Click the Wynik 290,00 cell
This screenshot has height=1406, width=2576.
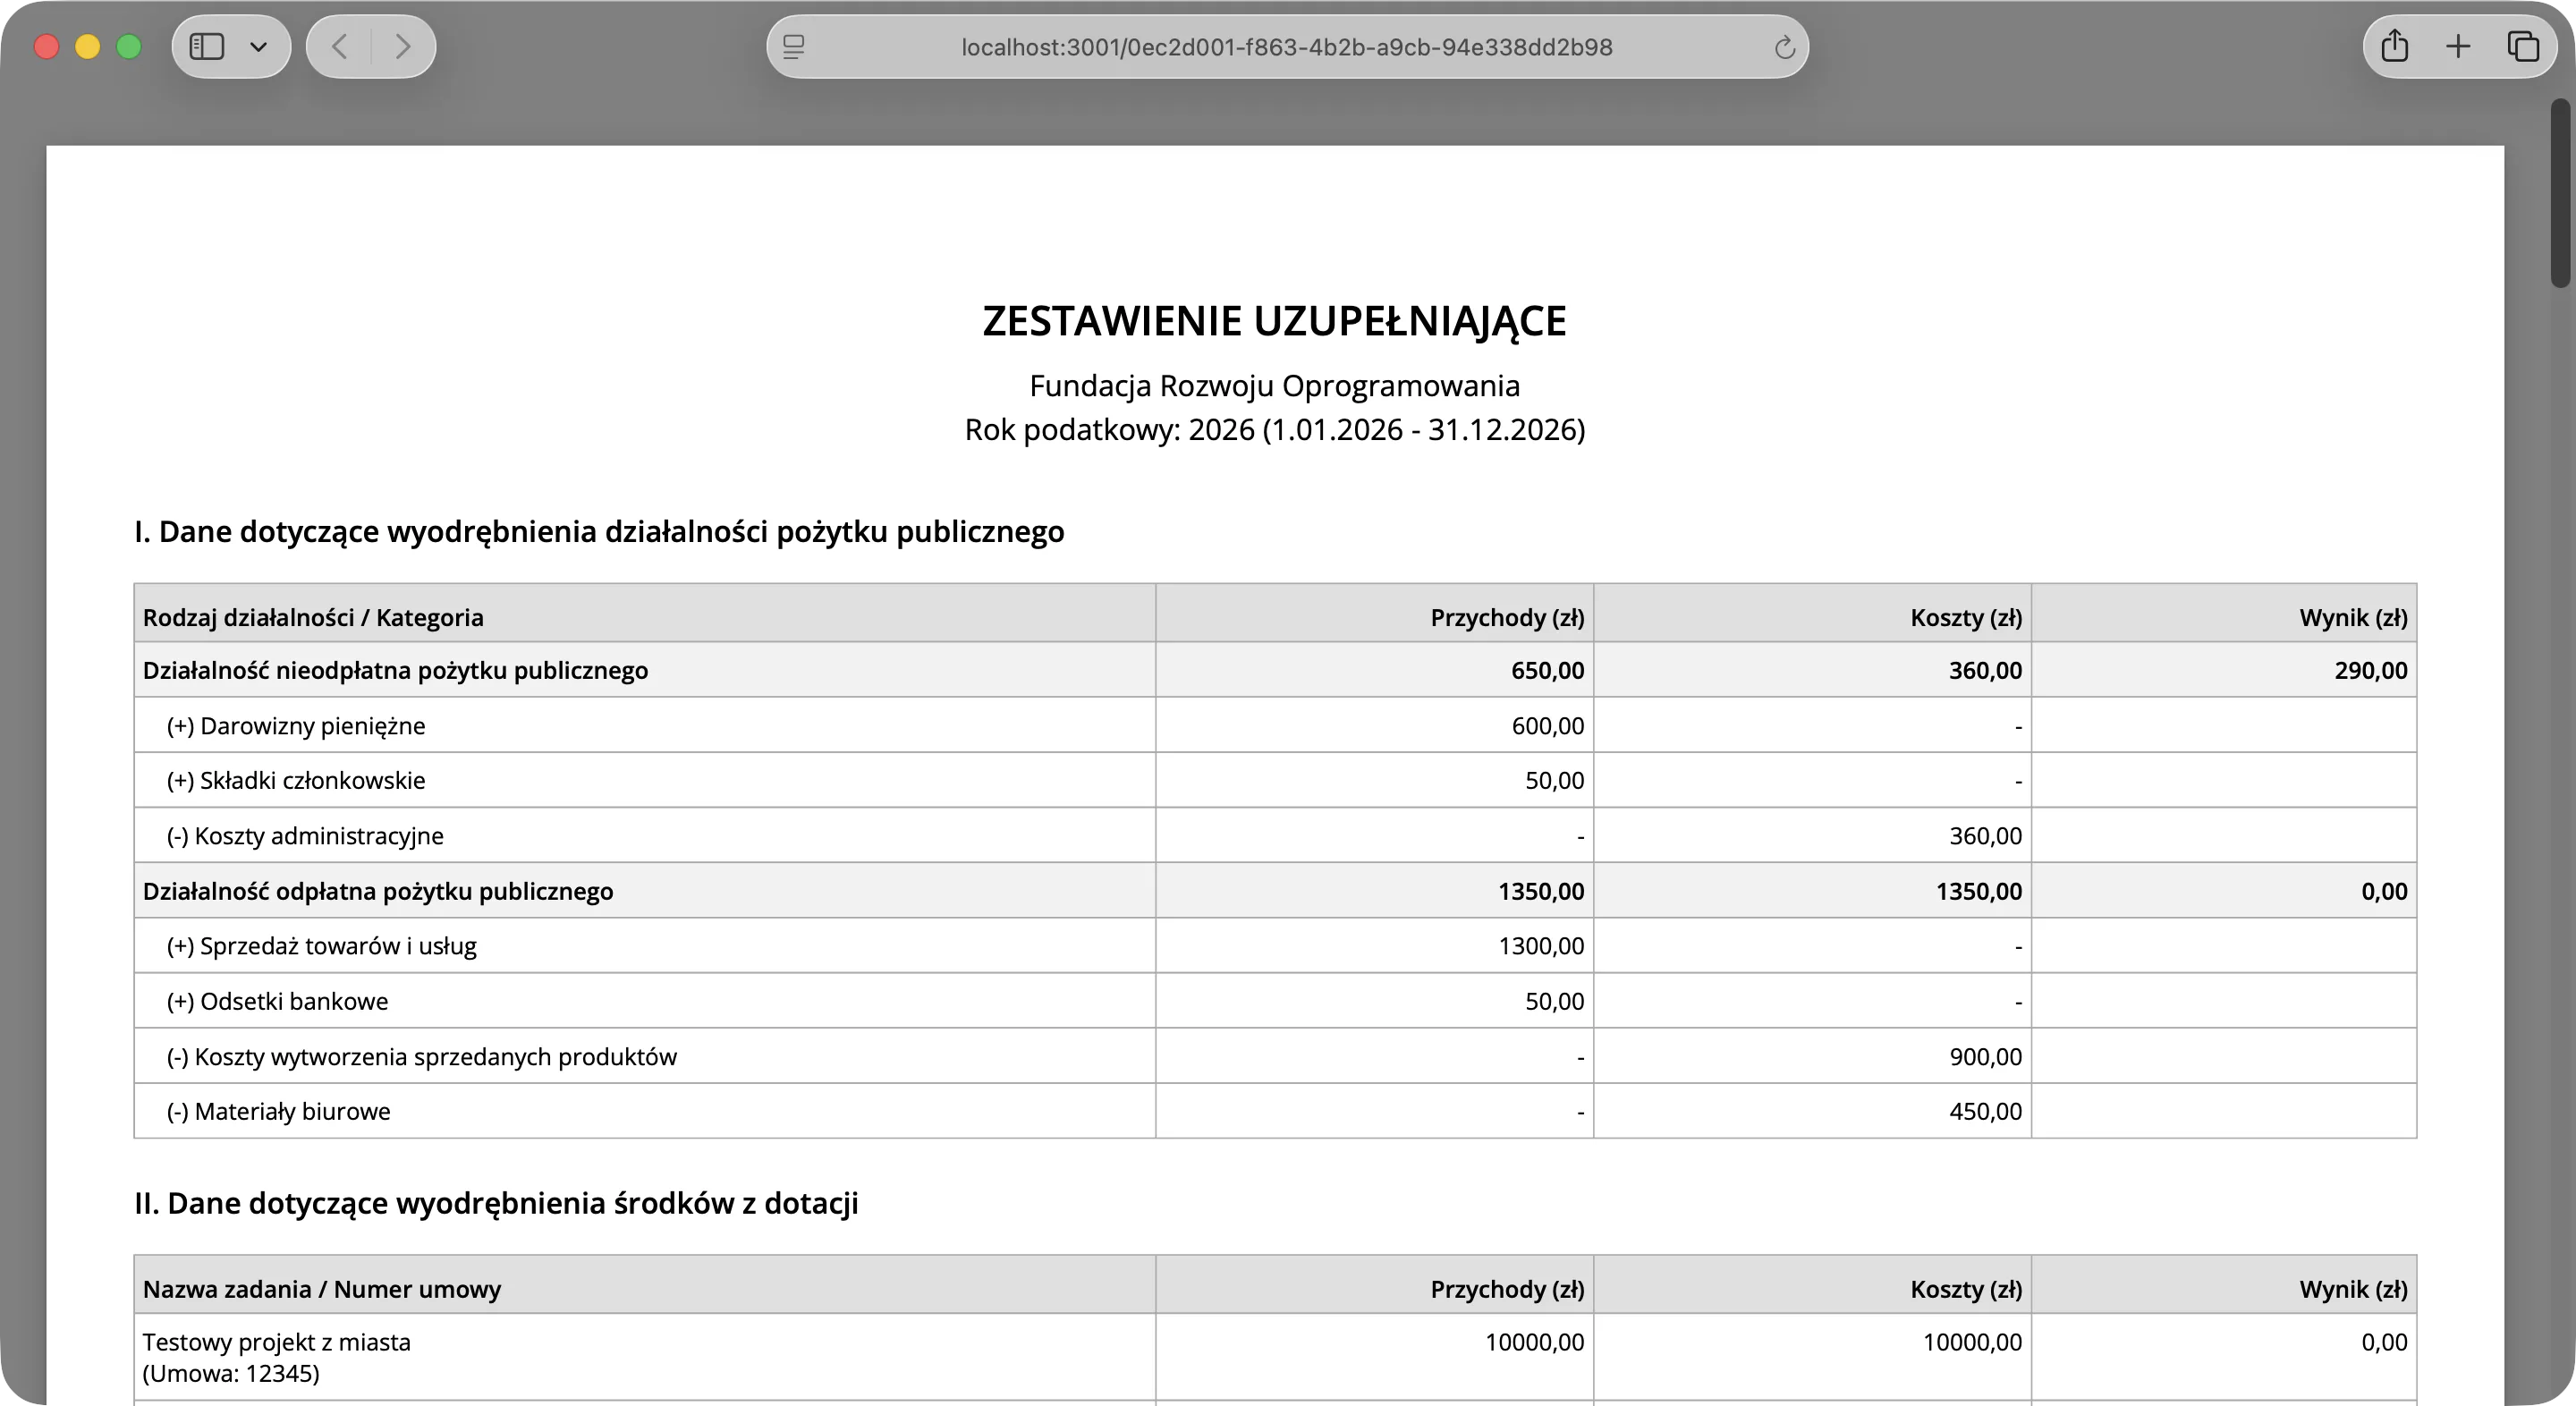pos(2370,671)
